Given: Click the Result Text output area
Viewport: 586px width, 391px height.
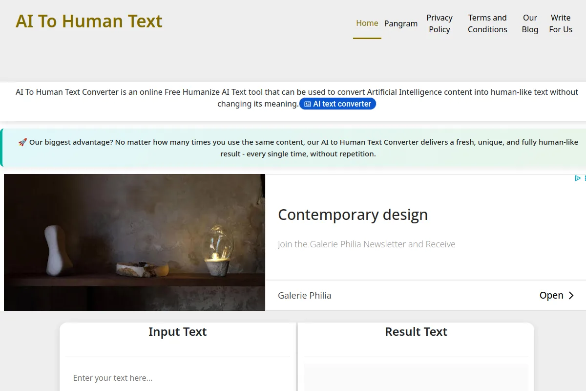Looking at the screenshot, I should click(416, 377).
